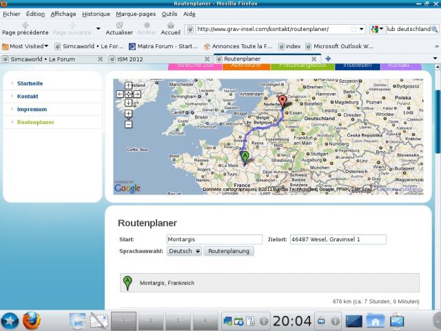Viewport: 441px width, 331px height.
Task: Open a new tab with plus icon
Action: tap(328, 59)
